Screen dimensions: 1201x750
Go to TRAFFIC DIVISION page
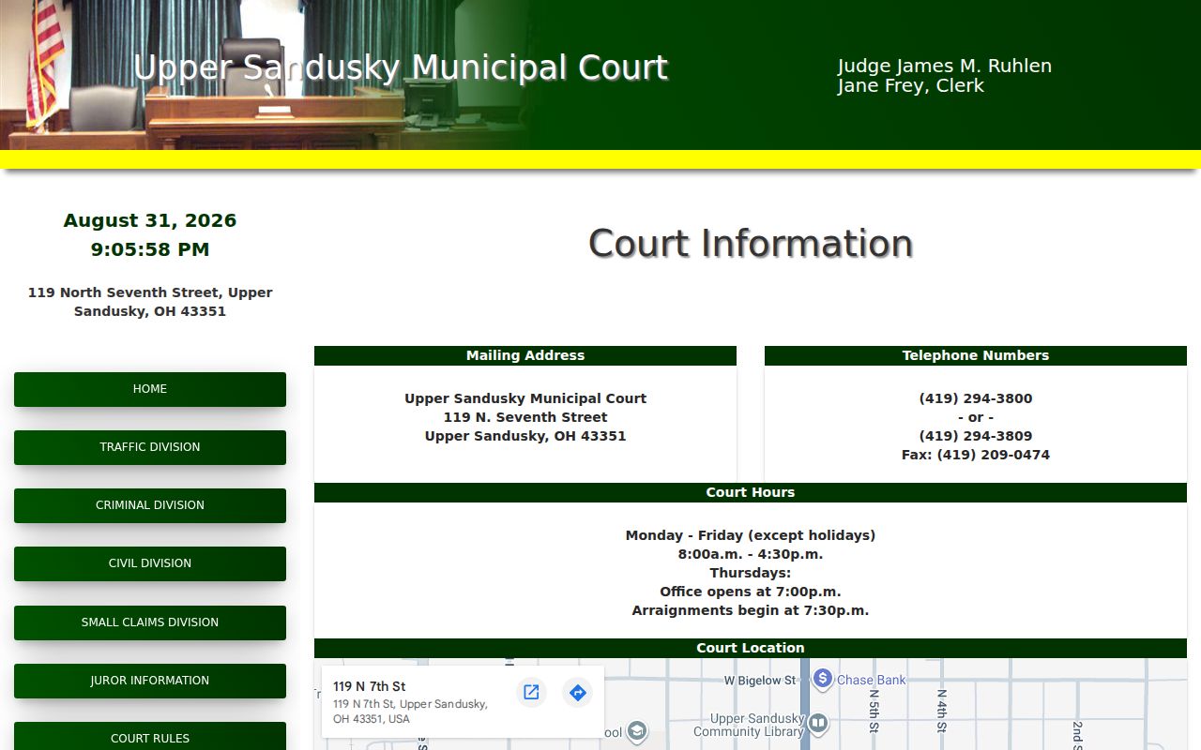(150, 447)
